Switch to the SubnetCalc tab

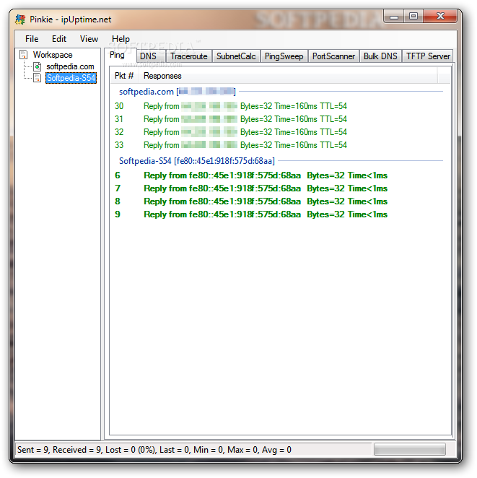pos(236,56)
